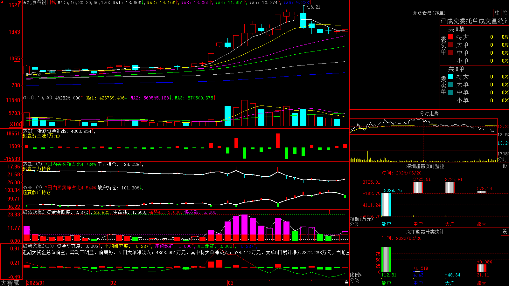Image resolution: width=509 pixels, height=286 pixels.
Task: Click the 深市超赢分类统计 panel title
Action: click(x=425, y=232)
